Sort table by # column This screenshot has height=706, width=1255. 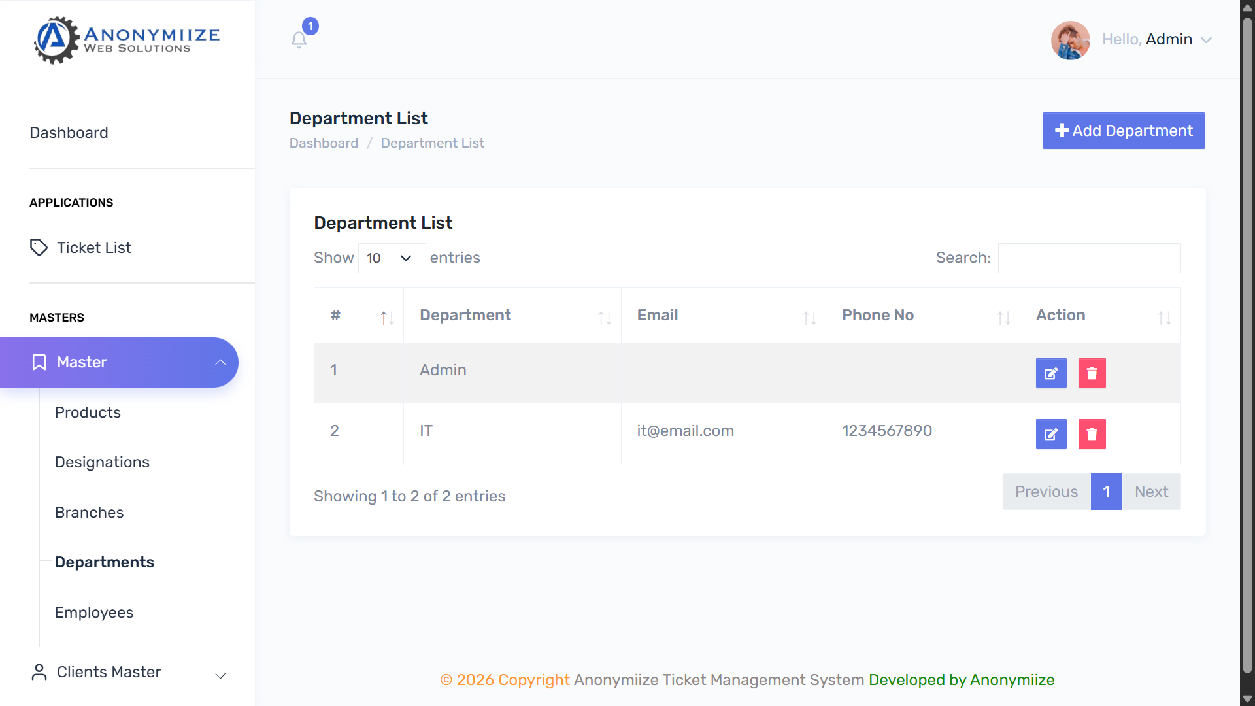pyautogui.click(x=359, y=315)
